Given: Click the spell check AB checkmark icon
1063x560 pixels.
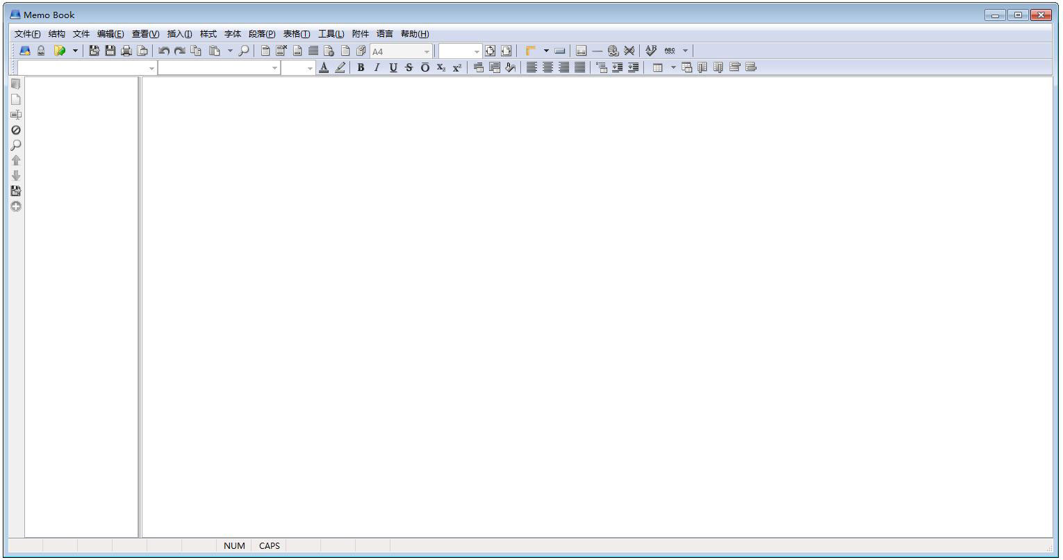Looking at the screenshot, I should [x=651, y=51].
